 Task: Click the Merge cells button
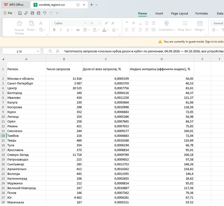[x=200, y=26]
